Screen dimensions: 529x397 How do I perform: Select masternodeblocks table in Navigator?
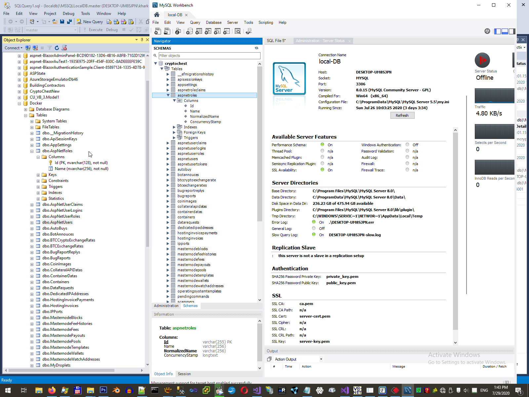[x=193, y=249]
